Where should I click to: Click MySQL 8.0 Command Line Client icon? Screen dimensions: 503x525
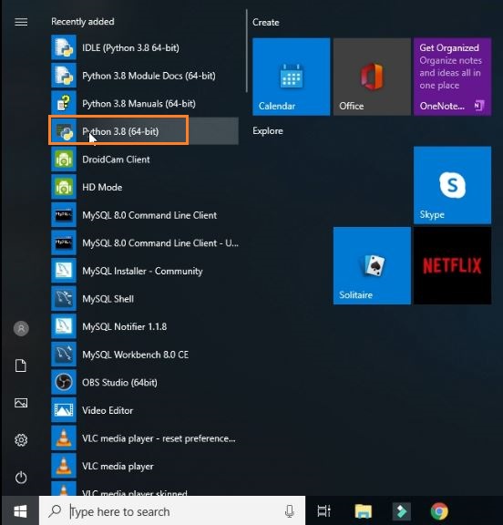pos(64,215)
